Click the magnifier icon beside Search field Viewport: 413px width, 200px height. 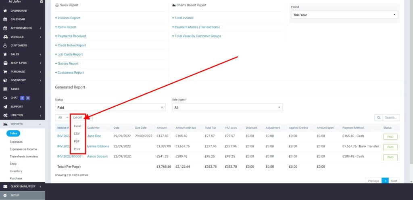[378, 118]
